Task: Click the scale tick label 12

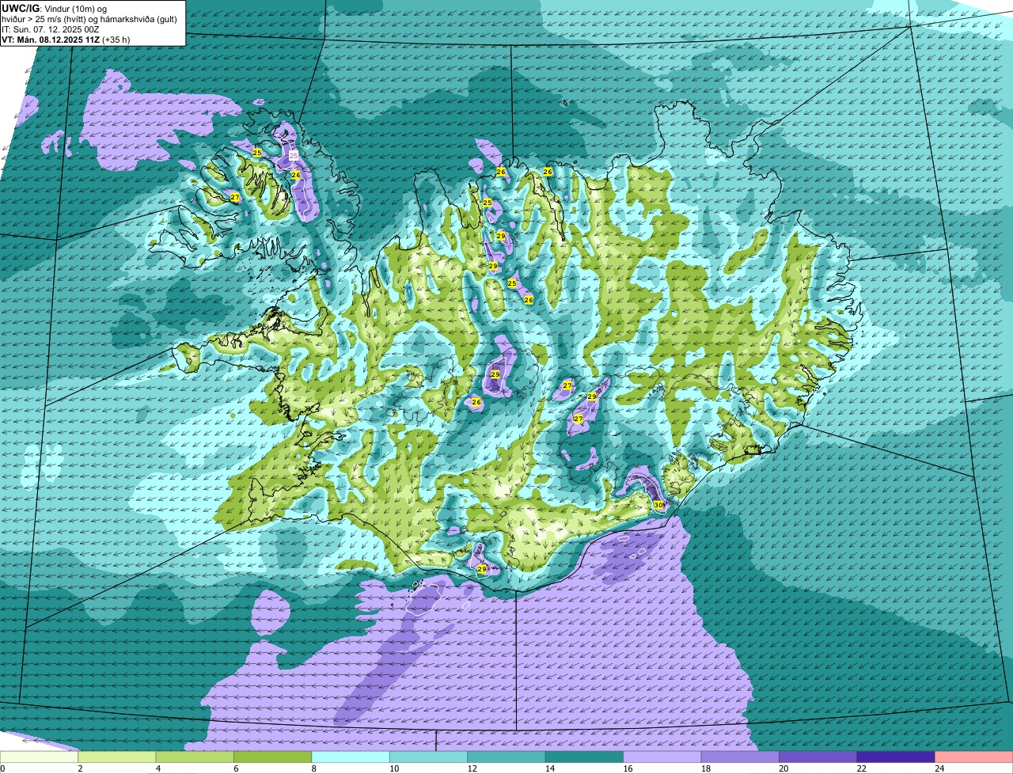Action: click(472, 768)
